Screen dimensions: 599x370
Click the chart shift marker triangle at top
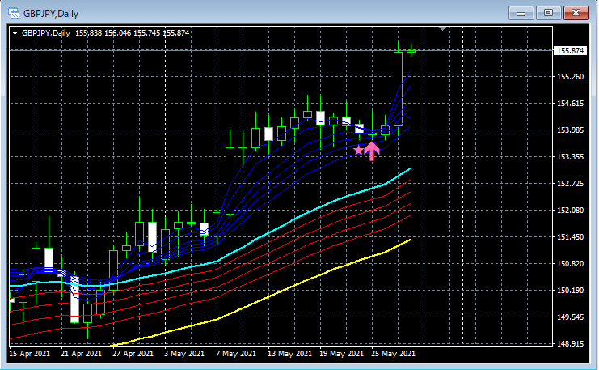click(443, 28)
